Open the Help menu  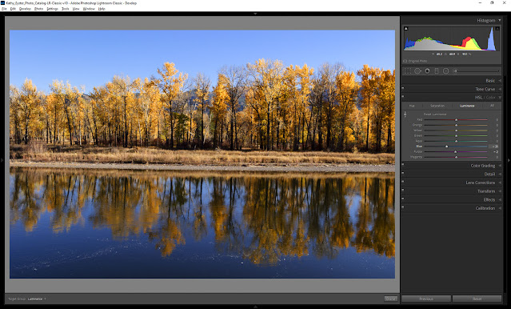coord(102,9)
